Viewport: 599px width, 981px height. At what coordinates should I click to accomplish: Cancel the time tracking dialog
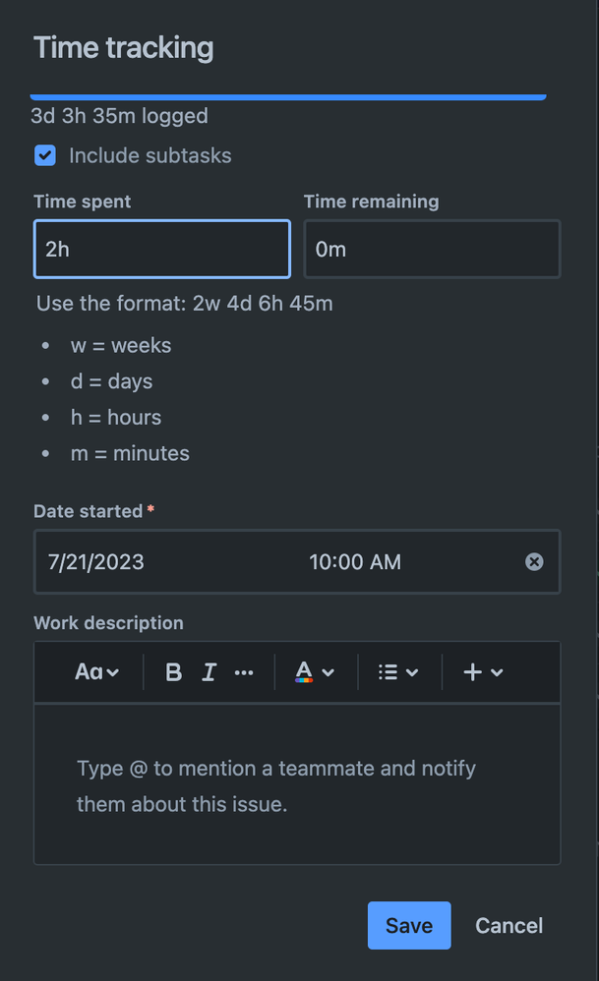coord(509,925)
